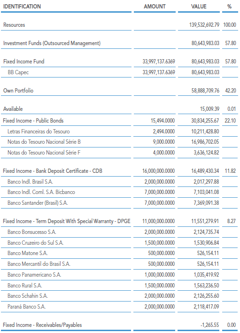Viewport: 240px width, 333px height.
Task: Click Notas do Tesouro Nacional Série B
Action: coord(44,142)
